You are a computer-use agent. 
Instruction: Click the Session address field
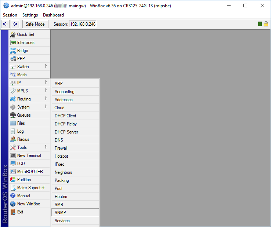tap(83, 24)
